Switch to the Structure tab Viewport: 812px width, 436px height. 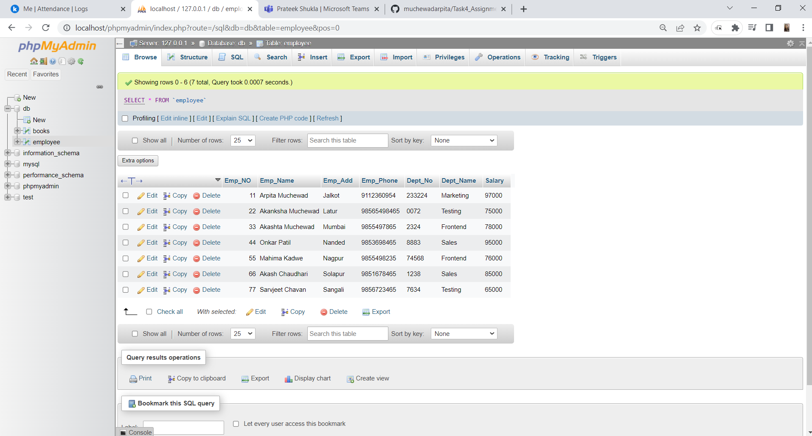coord(187,57)
